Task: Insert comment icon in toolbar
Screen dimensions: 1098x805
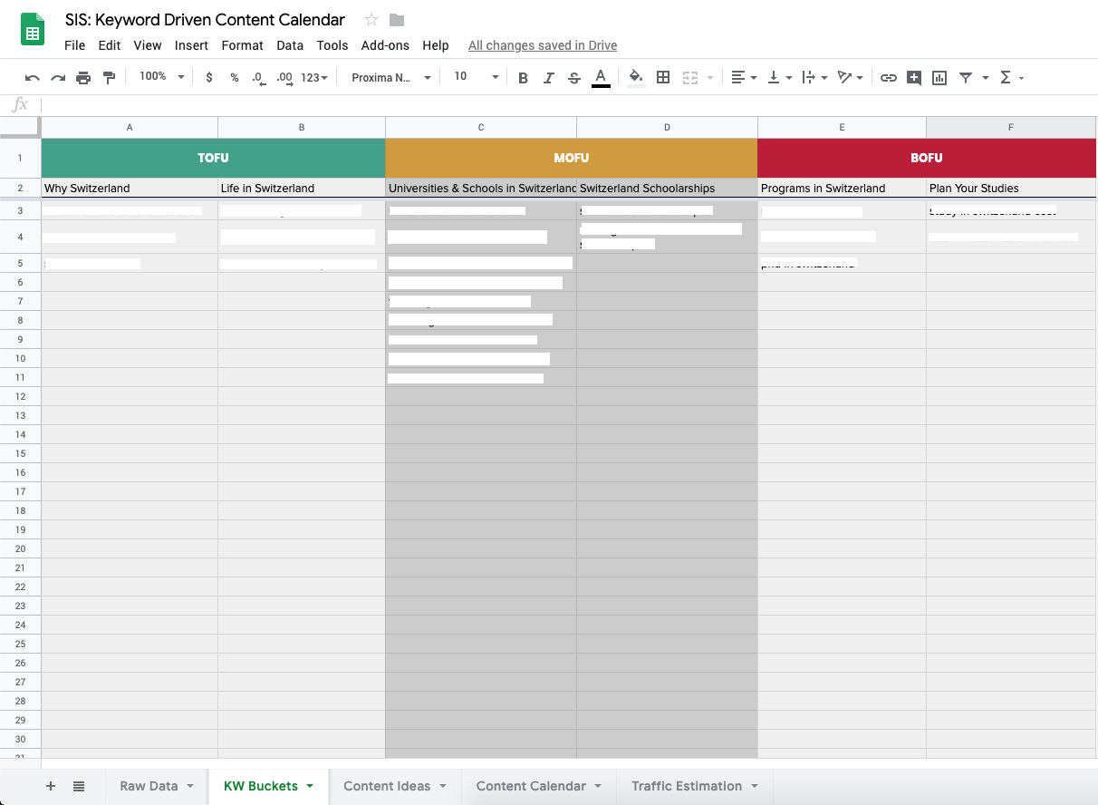Action: [914, 78]
